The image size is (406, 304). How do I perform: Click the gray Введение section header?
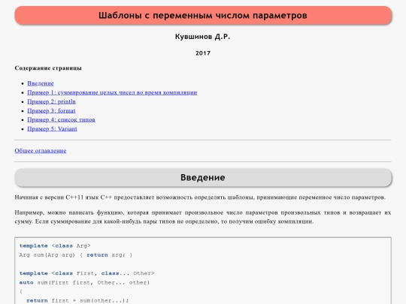coord(203,178)
